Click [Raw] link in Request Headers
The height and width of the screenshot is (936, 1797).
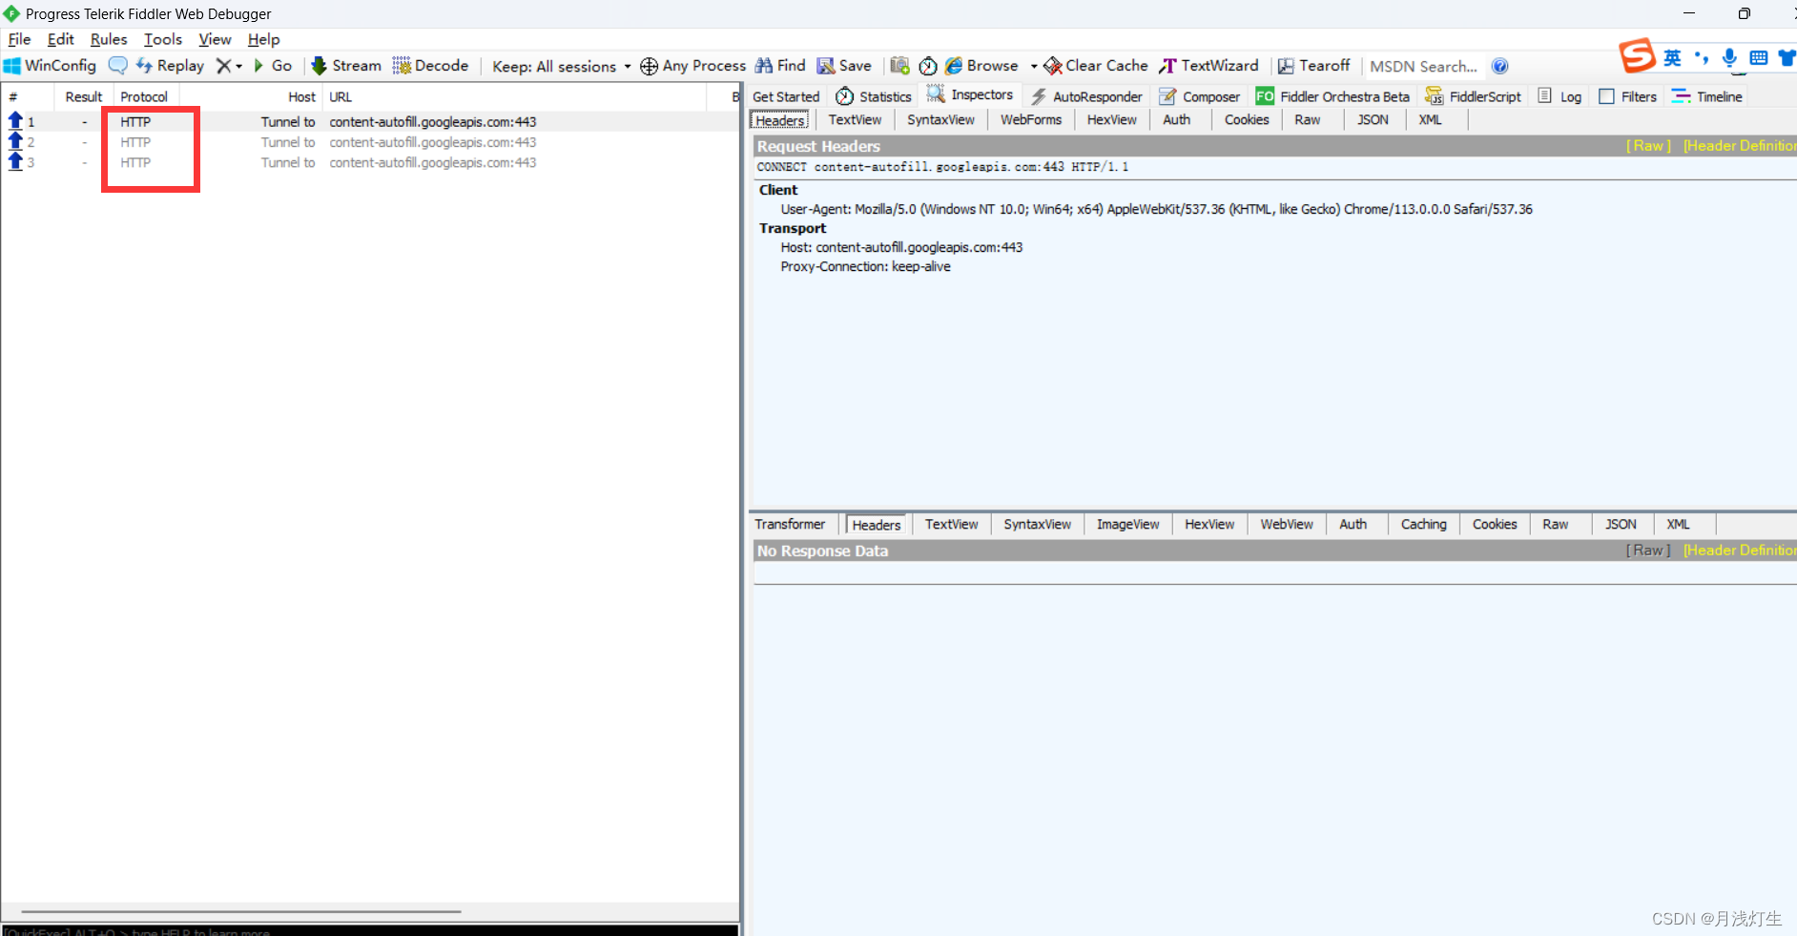(1648, 146)
